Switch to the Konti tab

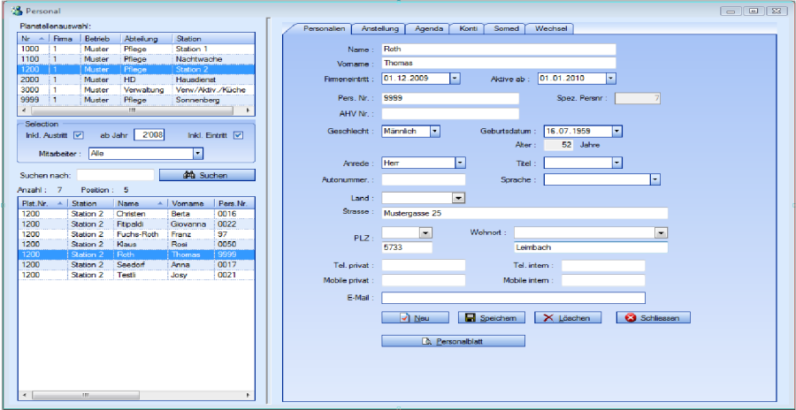click(469, 28)
